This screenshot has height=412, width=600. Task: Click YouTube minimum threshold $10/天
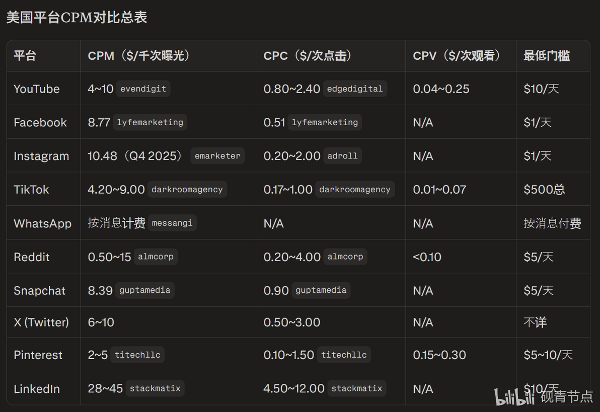542,89
